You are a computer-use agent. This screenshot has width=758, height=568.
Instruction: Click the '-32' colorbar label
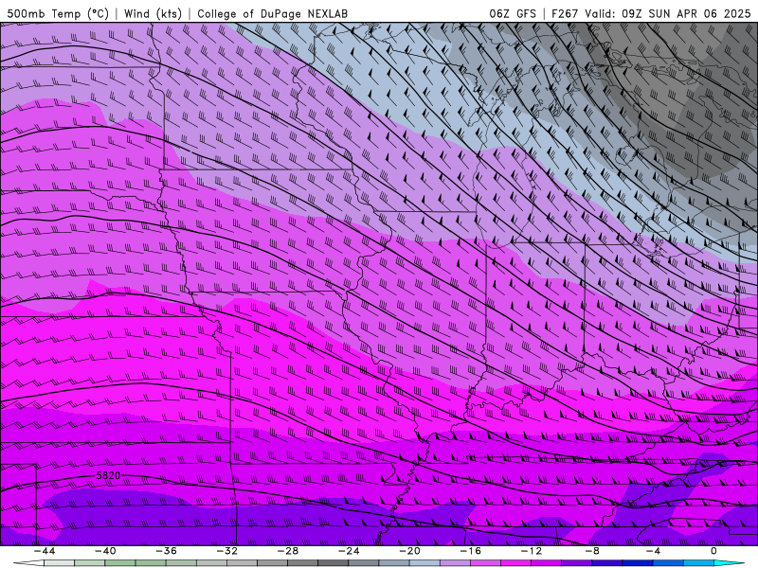(226, 551)
